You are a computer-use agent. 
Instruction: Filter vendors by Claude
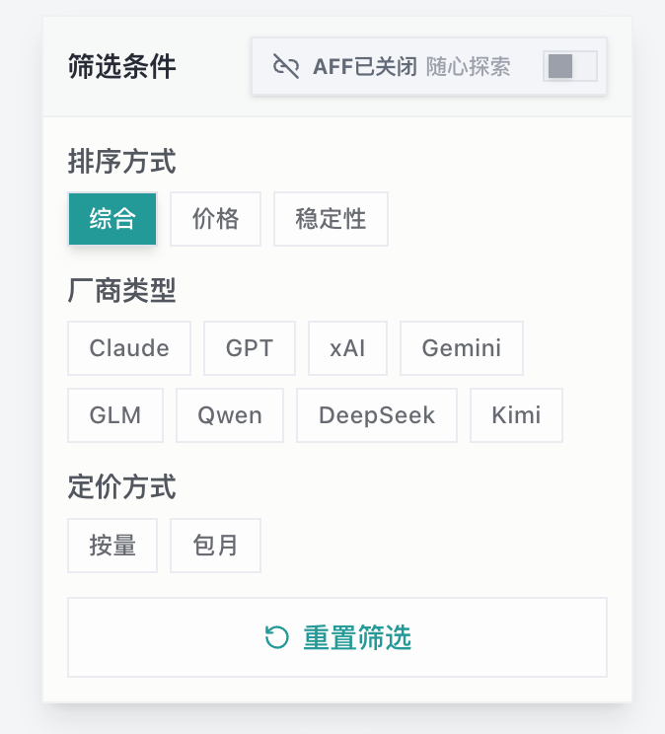pyautogui.click(x=129, y=348)
